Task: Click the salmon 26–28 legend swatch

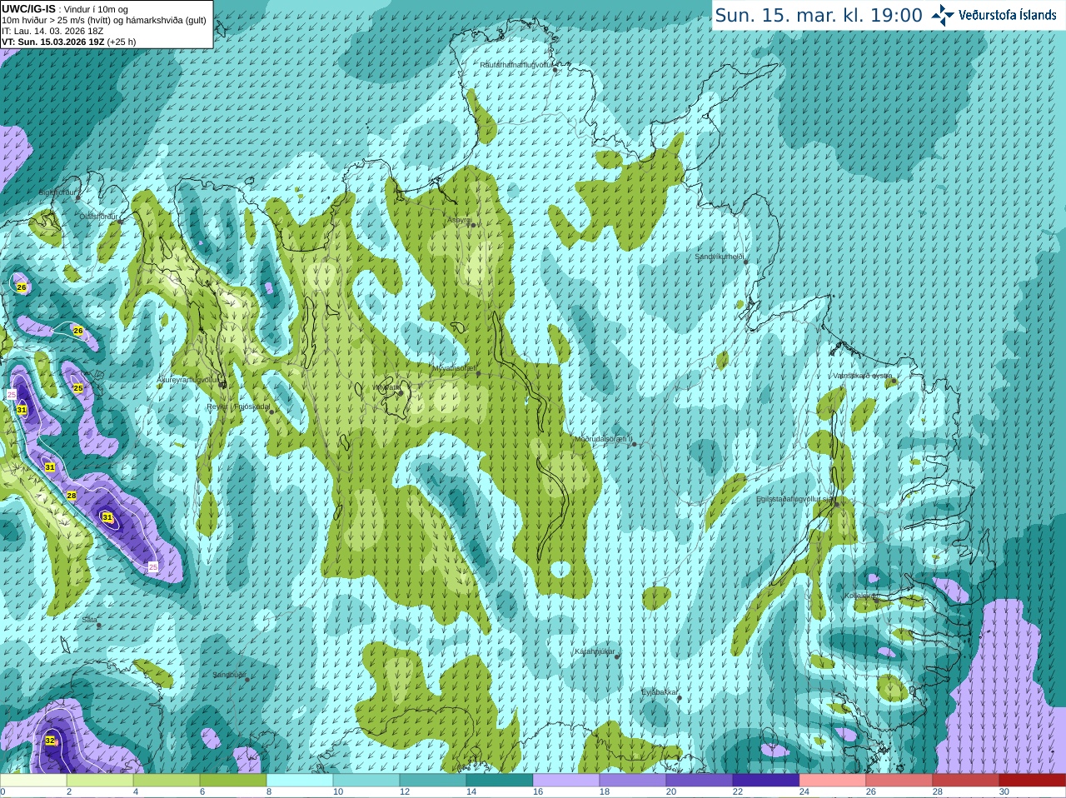Action: [899, 781]
